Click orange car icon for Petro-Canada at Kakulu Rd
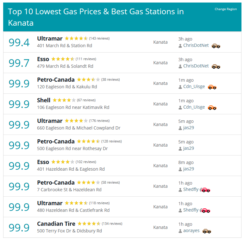Viewport: 244px width, 240px height. [x=212, y=87]
